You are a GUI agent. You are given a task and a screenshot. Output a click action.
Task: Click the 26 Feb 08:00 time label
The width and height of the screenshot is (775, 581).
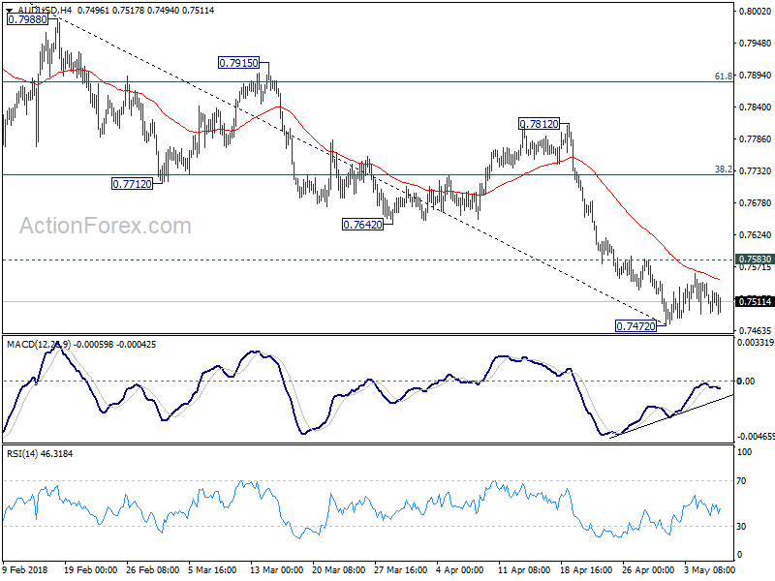[153, 569]
